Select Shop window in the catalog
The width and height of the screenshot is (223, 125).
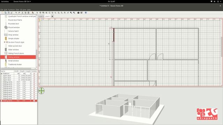tap(13, 35)
